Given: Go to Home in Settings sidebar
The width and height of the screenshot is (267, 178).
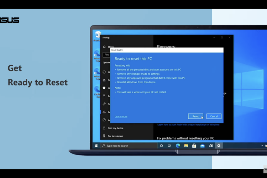Looking at the screenshot, I should click(x=111, y=47).
